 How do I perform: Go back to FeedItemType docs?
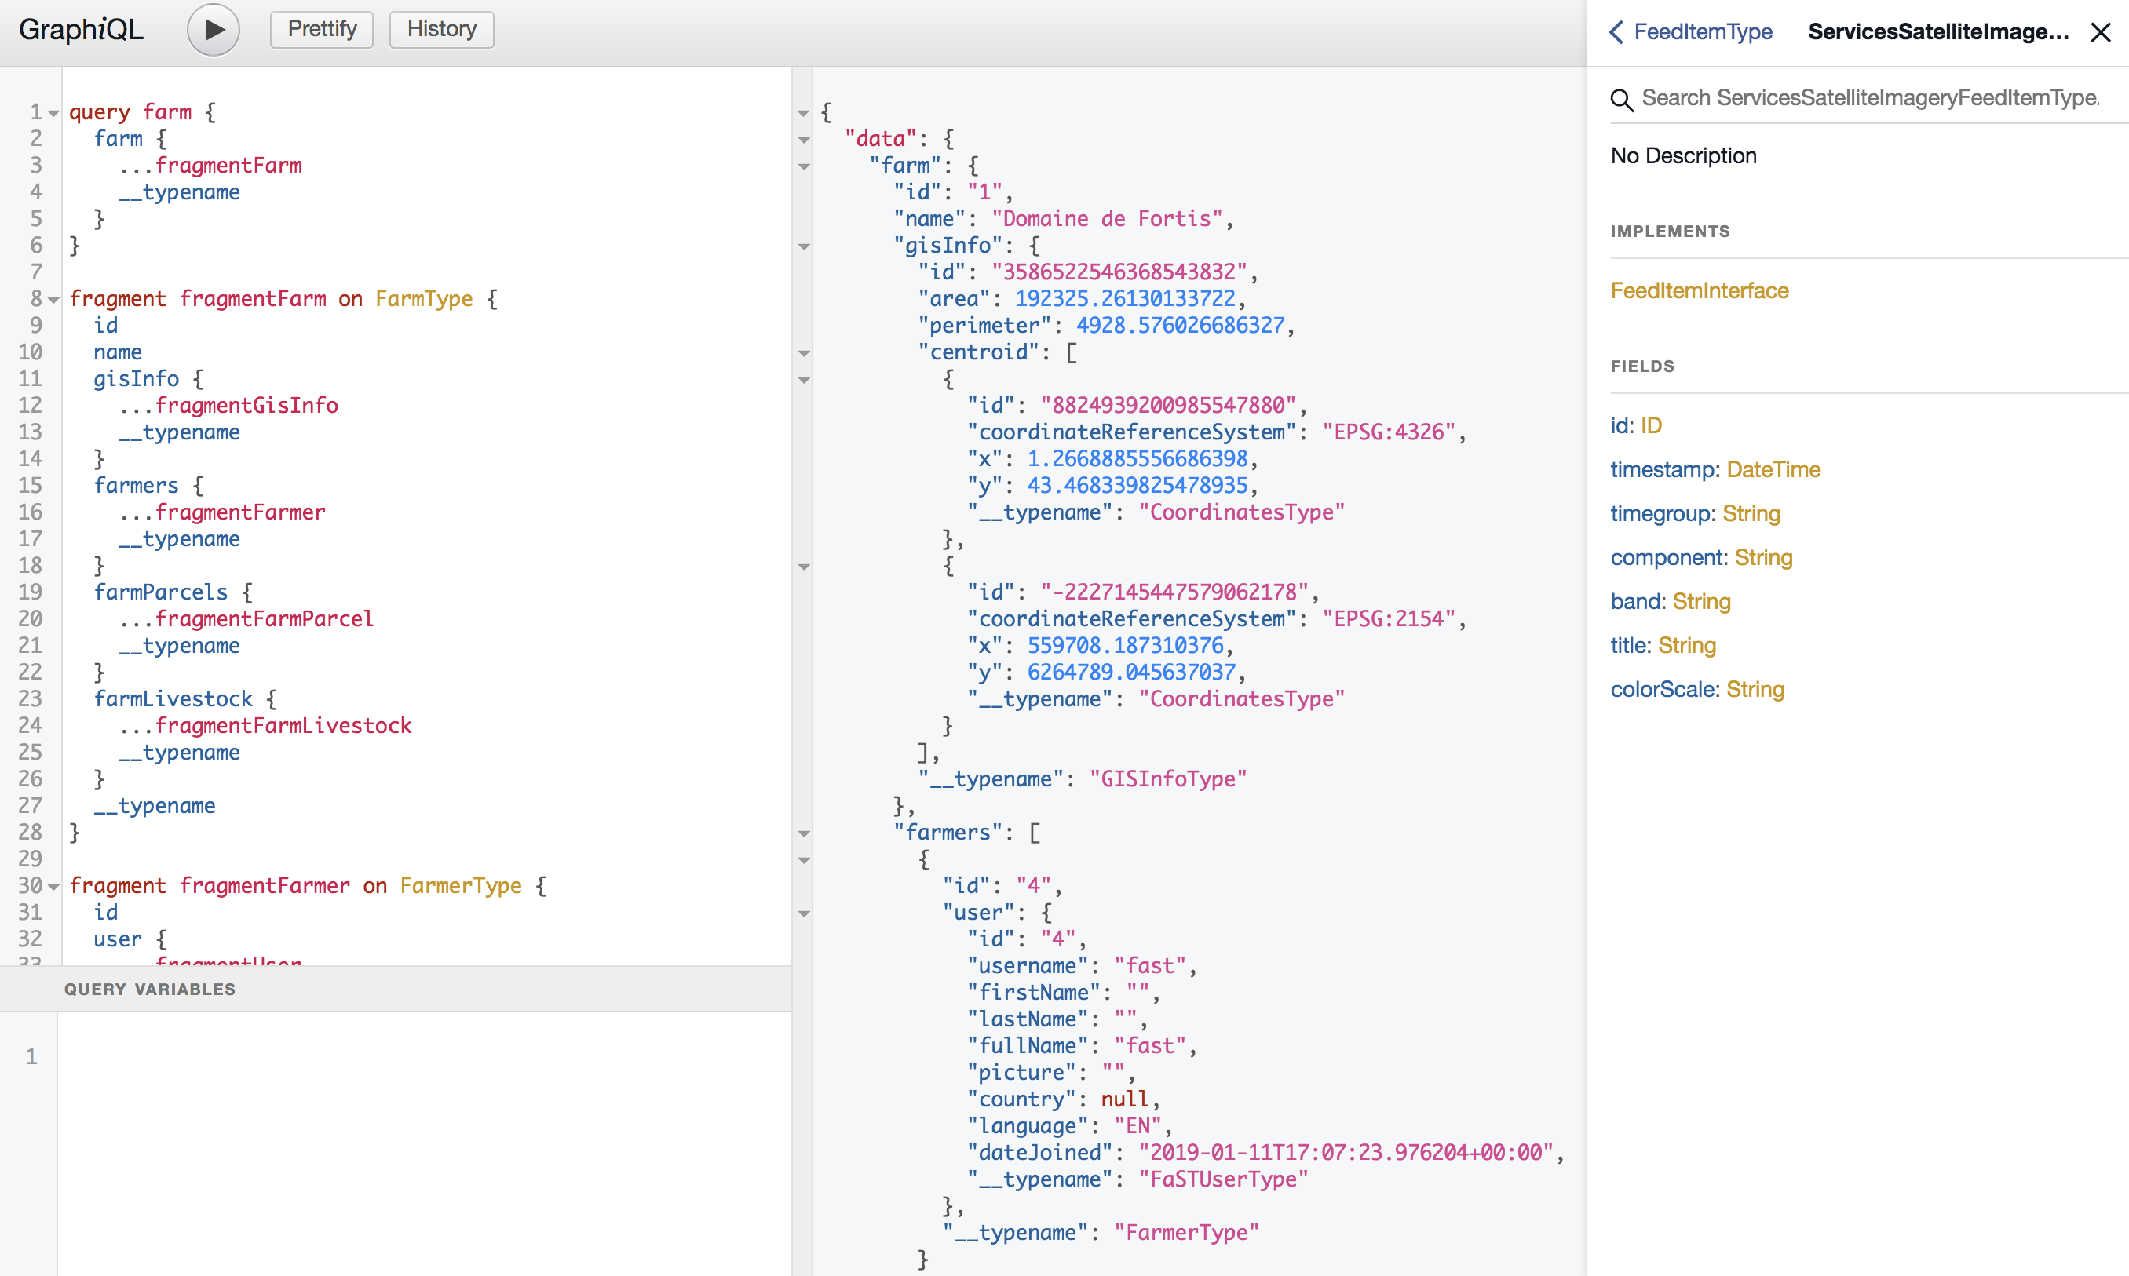[1690, 32]
